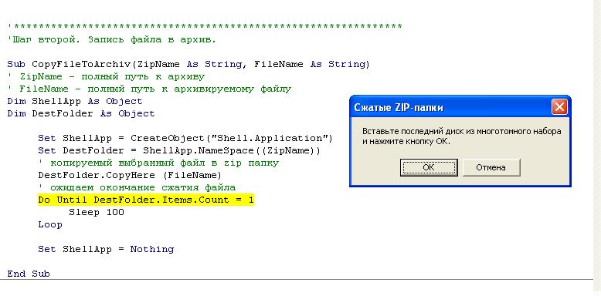
Task: Click the line Dim ShellApp As Object
Action: pos(75,101)
